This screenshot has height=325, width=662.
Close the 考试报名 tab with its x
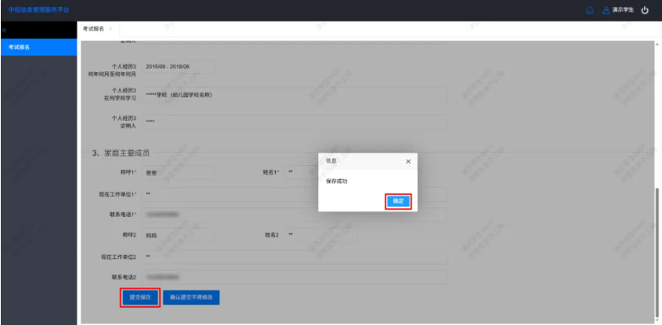coord(110,29)
